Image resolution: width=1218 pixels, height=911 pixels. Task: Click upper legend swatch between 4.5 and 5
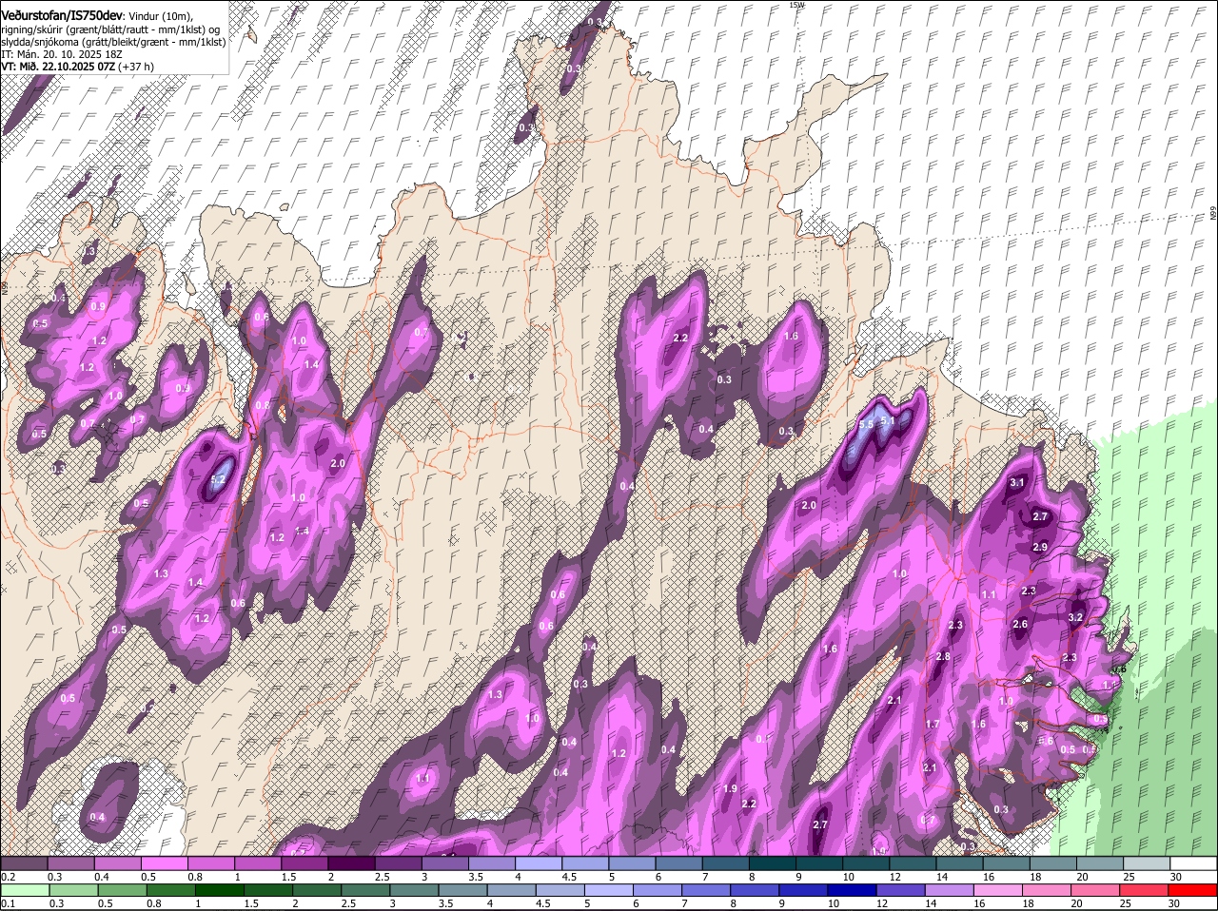585,863
